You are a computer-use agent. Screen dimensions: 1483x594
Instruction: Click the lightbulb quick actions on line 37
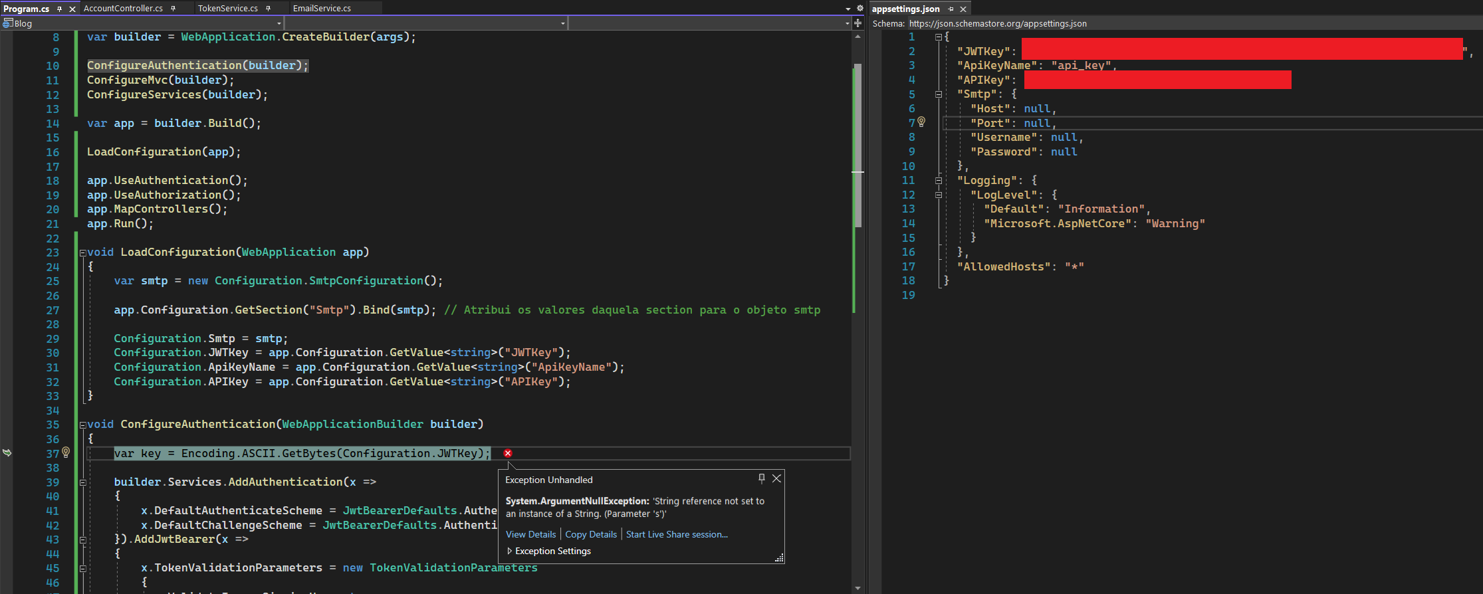point(66,452)
